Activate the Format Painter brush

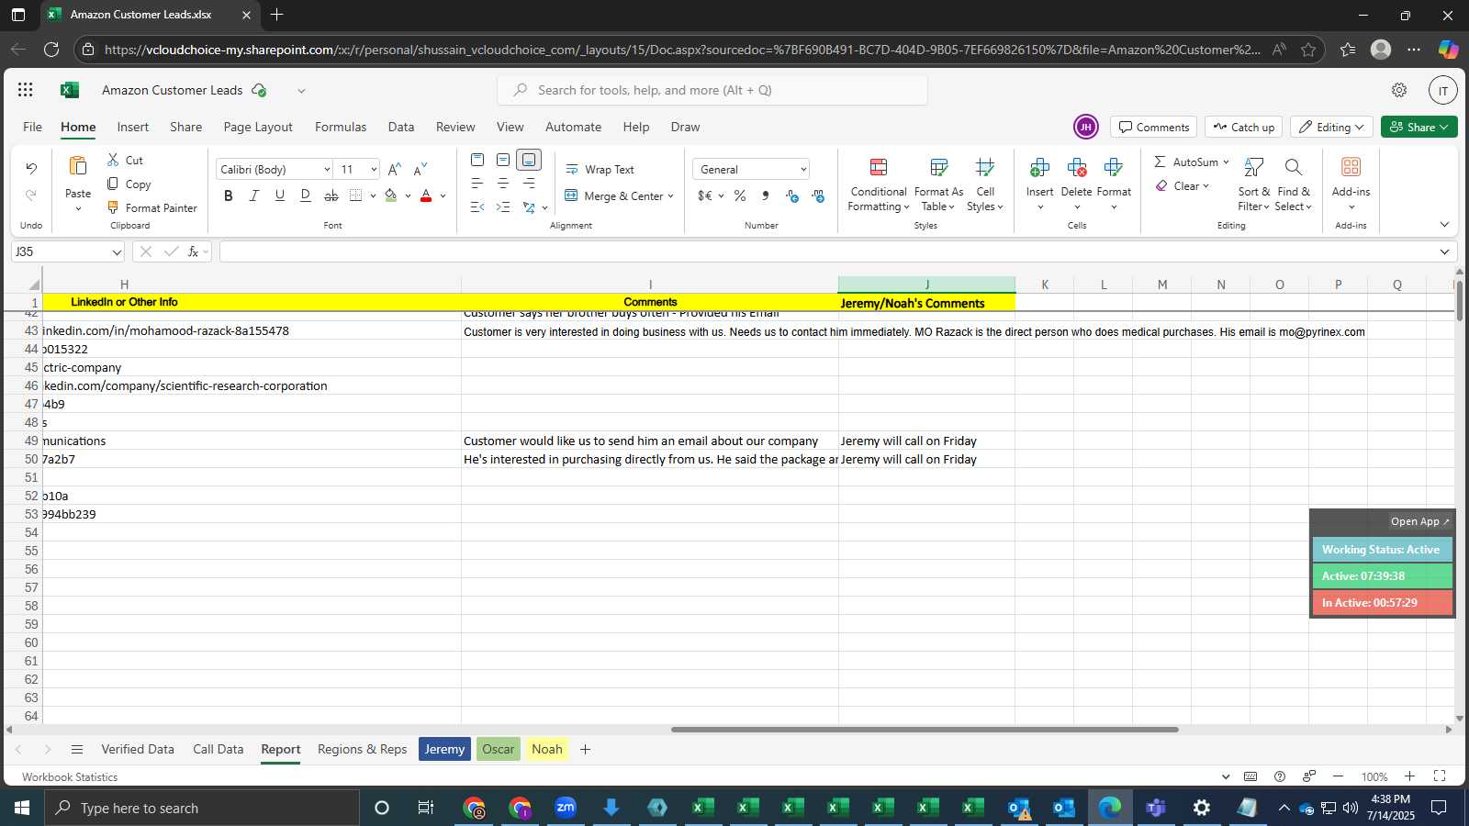113,207
